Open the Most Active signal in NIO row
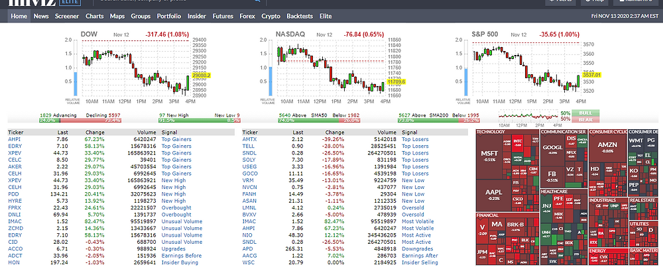 click(x=416, y=235)
